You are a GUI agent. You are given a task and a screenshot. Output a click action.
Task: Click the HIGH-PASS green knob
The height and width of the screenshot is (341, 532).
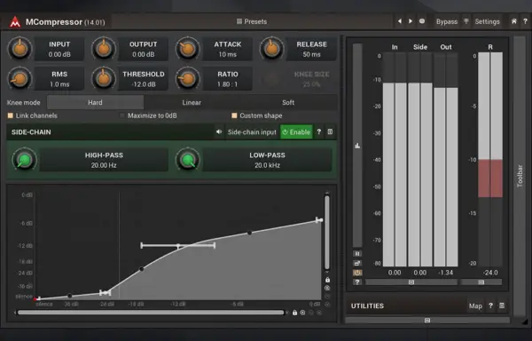click(25, 160)
